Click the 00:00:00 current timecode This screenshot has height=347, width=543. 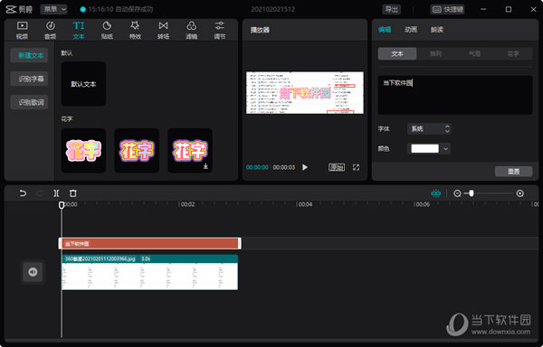257,167
